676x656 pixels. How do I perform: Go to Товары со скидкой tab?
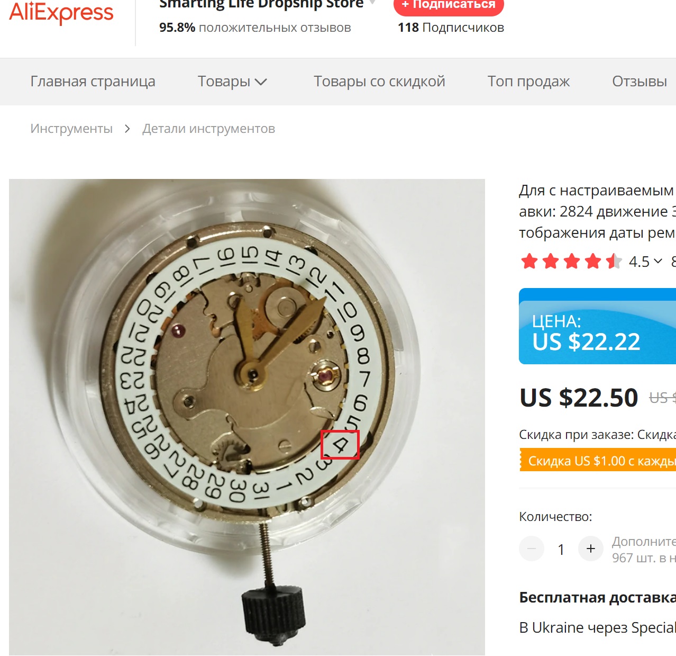(x=379, y=82)
